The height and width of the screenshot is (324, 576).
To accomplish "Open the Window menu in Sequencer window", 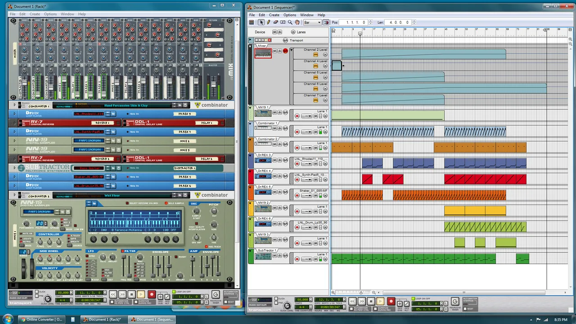I will 307,15.
